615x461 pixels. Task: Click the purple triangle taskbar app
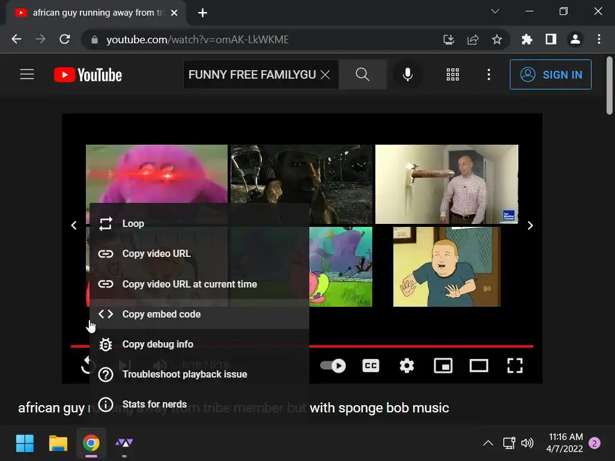(x=124, y=444)
